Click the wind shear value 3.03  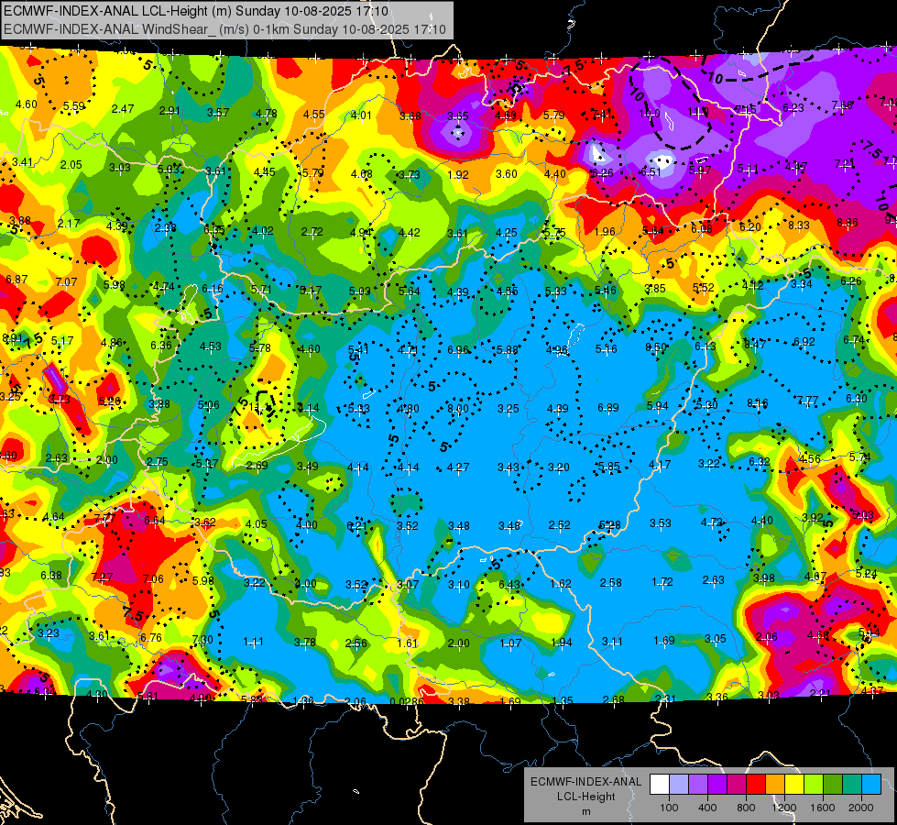(x=119, y=167)
